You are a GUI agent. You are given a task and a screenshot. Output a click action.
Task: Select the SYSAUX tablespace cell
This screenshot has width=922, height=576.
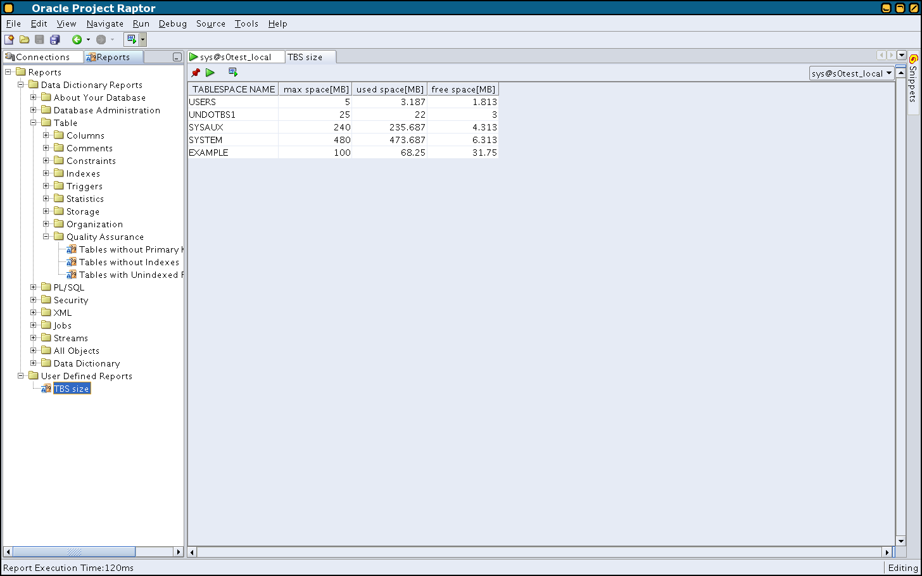(234, 127)
